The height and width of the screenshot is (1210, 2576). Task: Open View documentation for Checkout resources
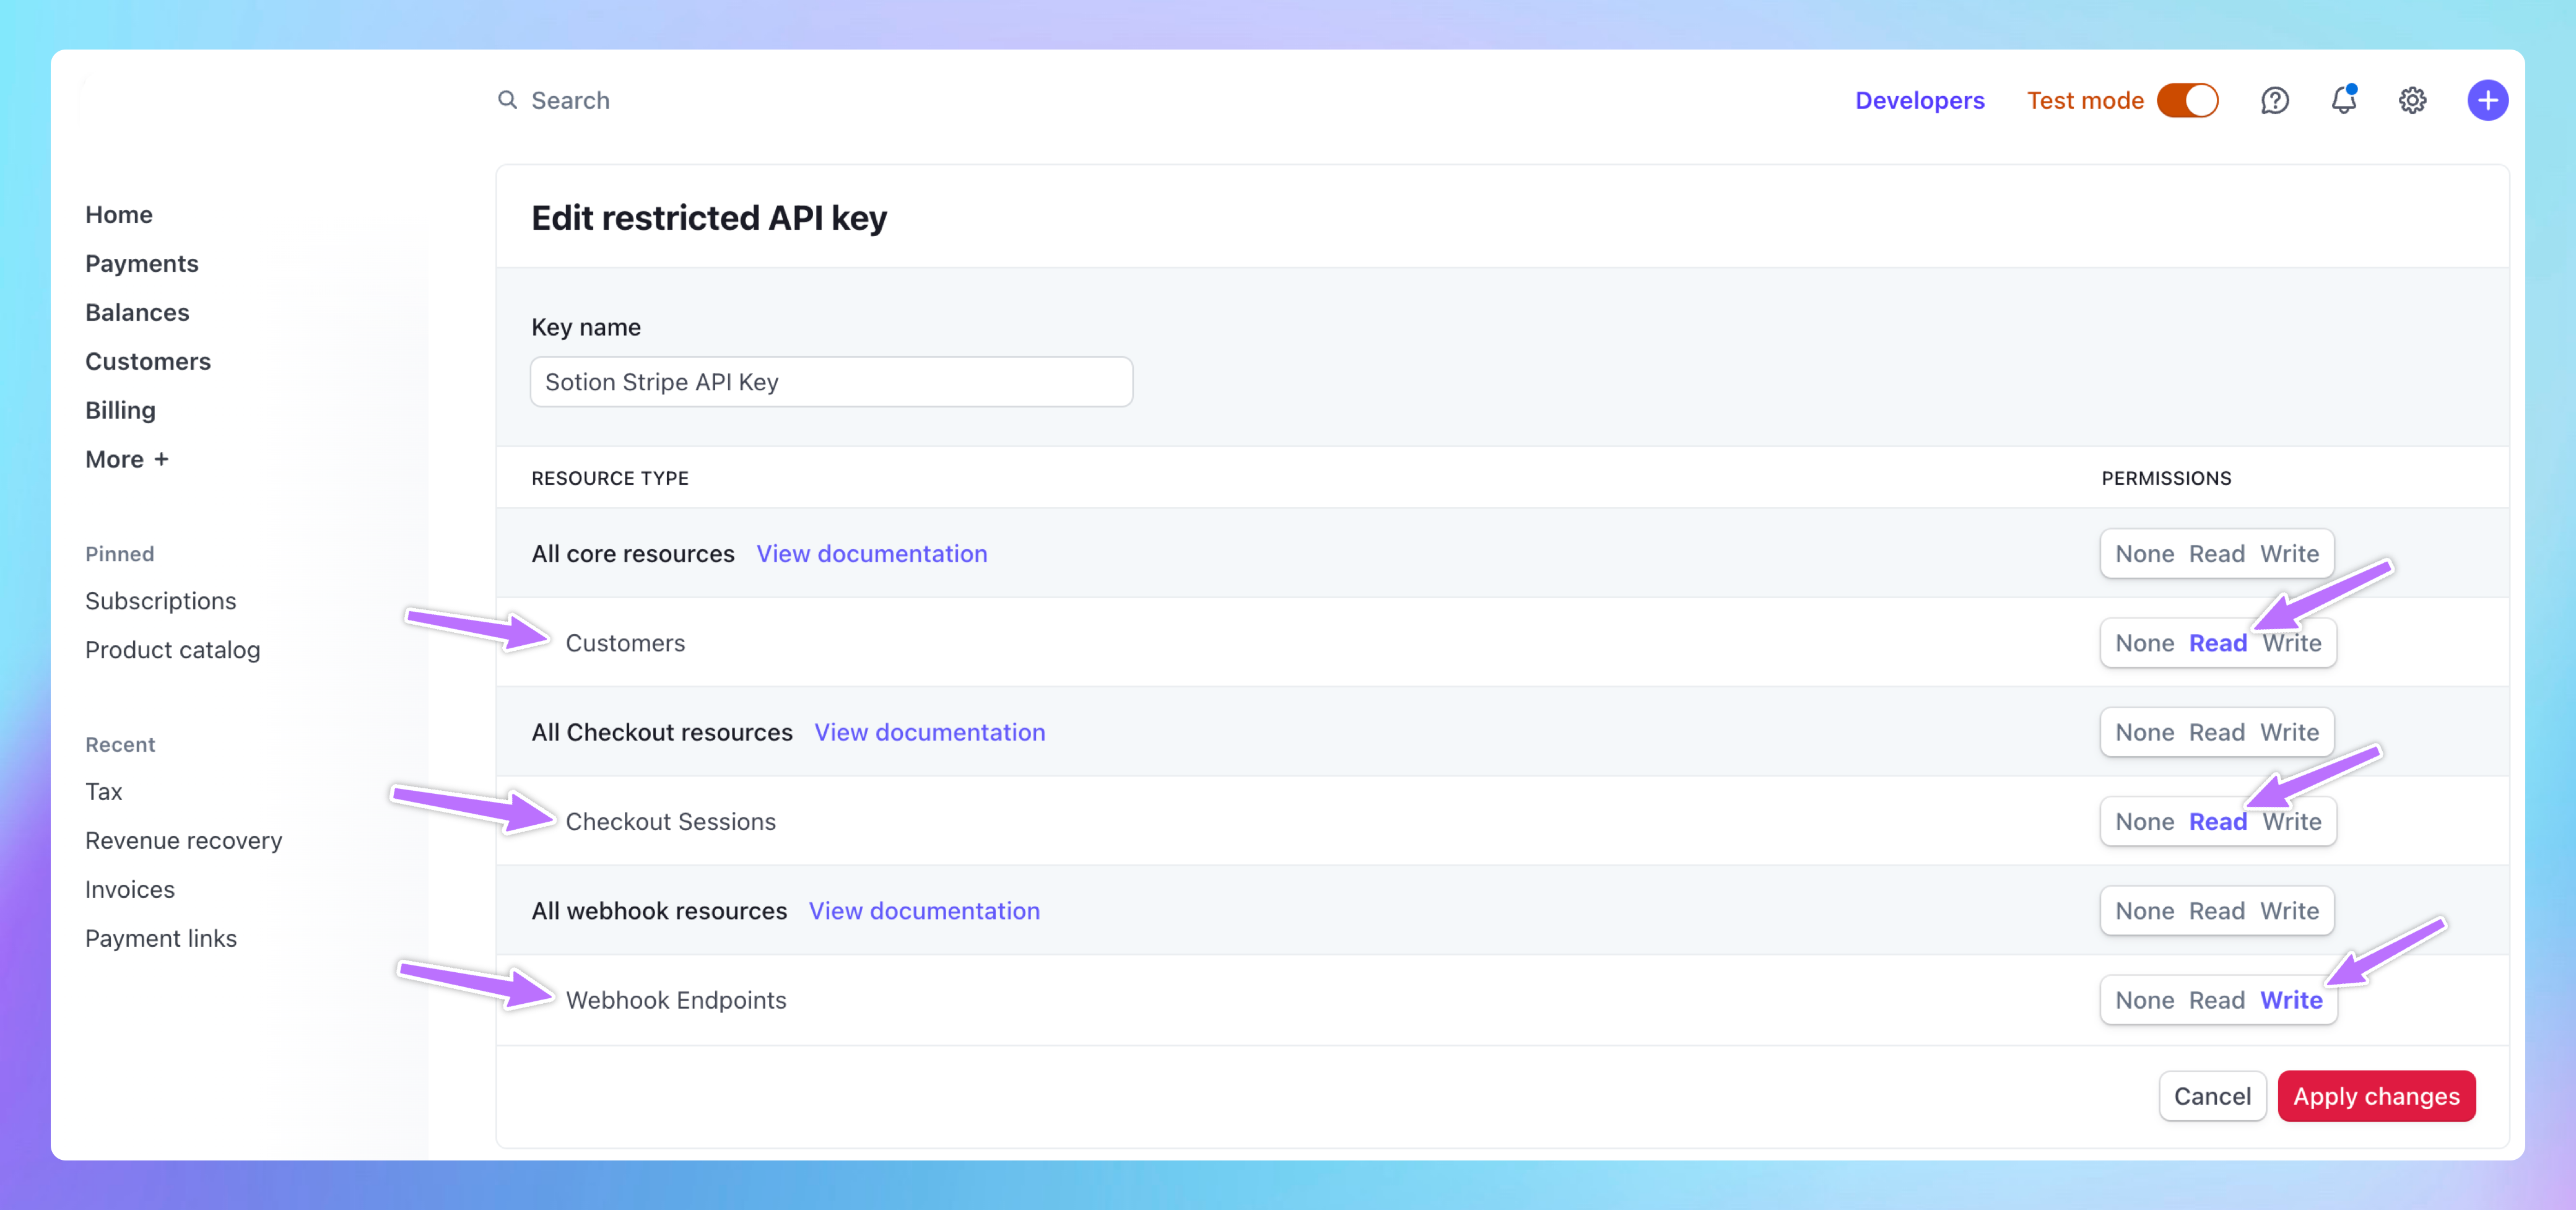pos(929,732)
